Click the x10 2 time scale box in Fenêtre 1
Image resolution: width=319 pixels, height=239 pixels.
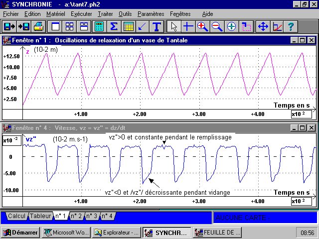[x=302, y=115]
